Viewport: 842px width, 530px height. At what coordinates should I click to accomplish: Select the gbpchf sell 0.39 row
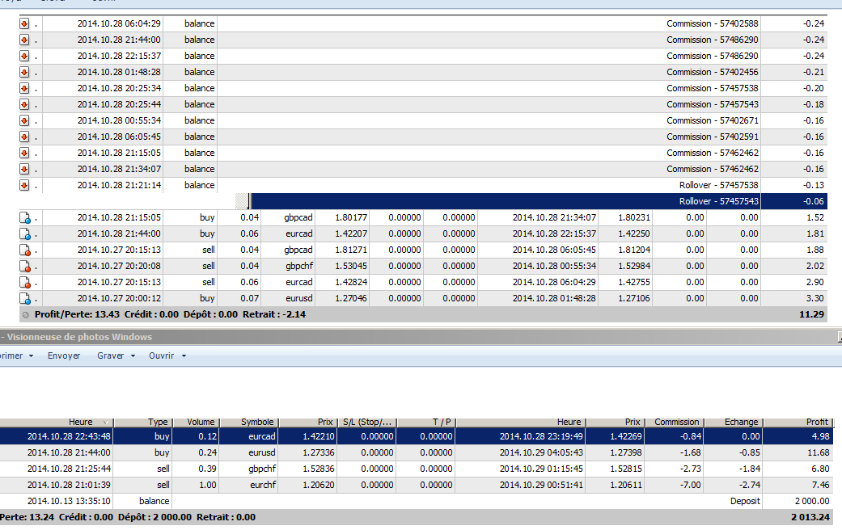404,469
